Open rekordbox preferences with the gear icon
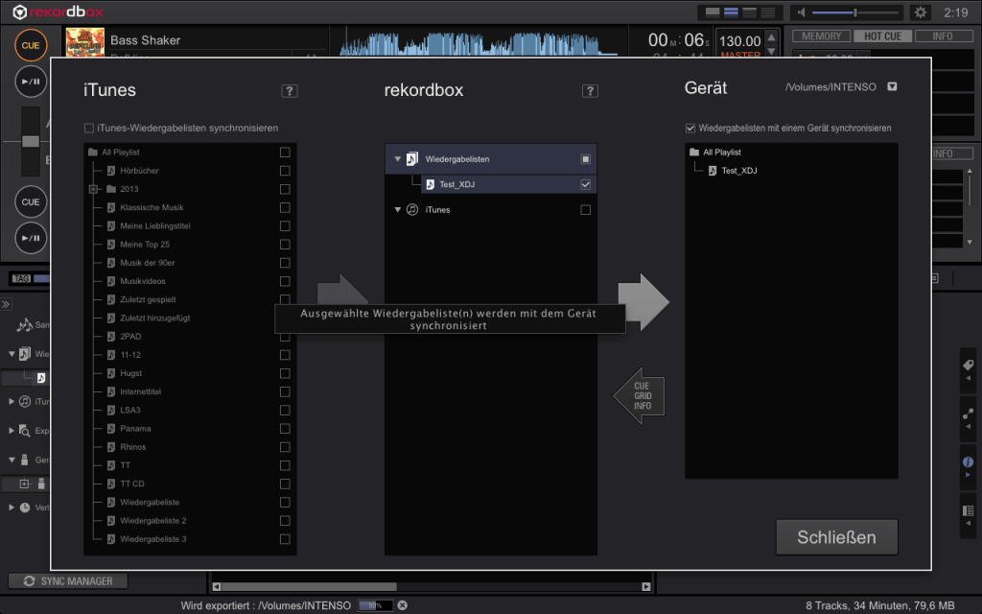The width and height of the screenshot is (982, 614). click(919, 12)
